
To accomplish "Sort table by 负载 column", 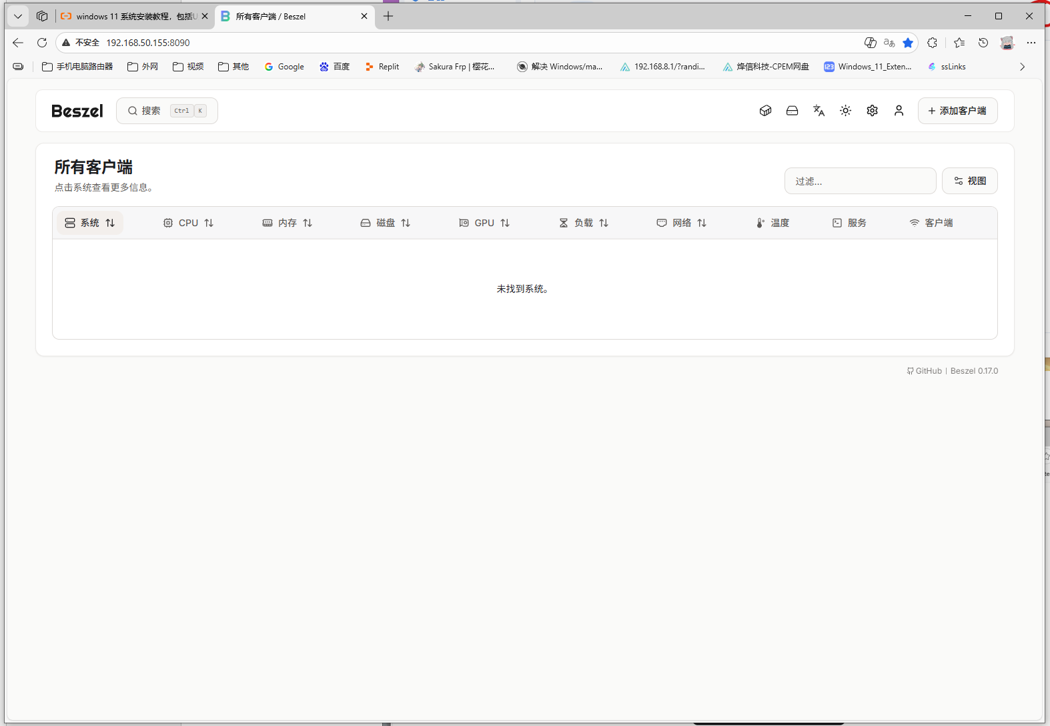I will coord(584,223).
